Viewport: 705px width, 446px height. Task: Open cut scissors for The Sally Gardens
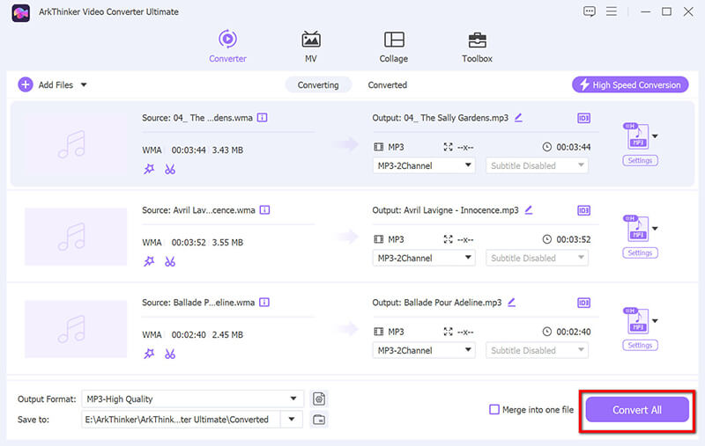point(169,169)
